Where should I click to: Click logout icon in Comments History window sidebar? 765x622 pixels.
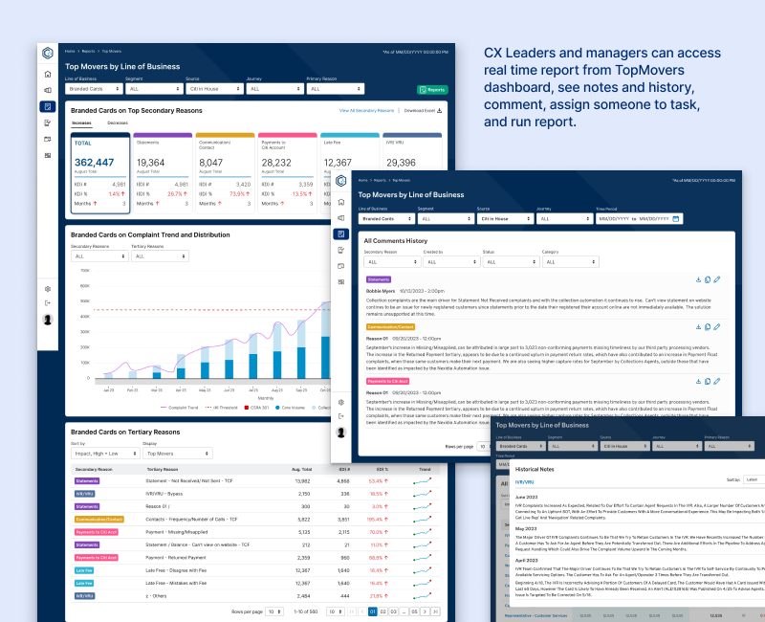pos(341,416)
